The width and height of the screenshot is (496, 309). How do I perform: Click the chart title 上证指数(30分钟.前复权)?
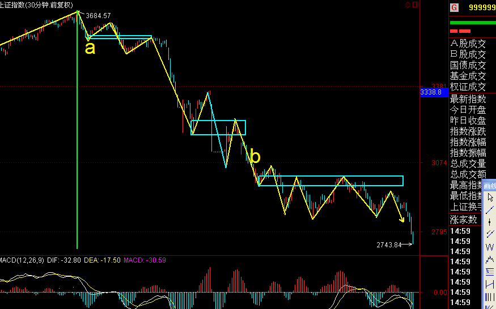pyautogui.click(x=36, y=5)
